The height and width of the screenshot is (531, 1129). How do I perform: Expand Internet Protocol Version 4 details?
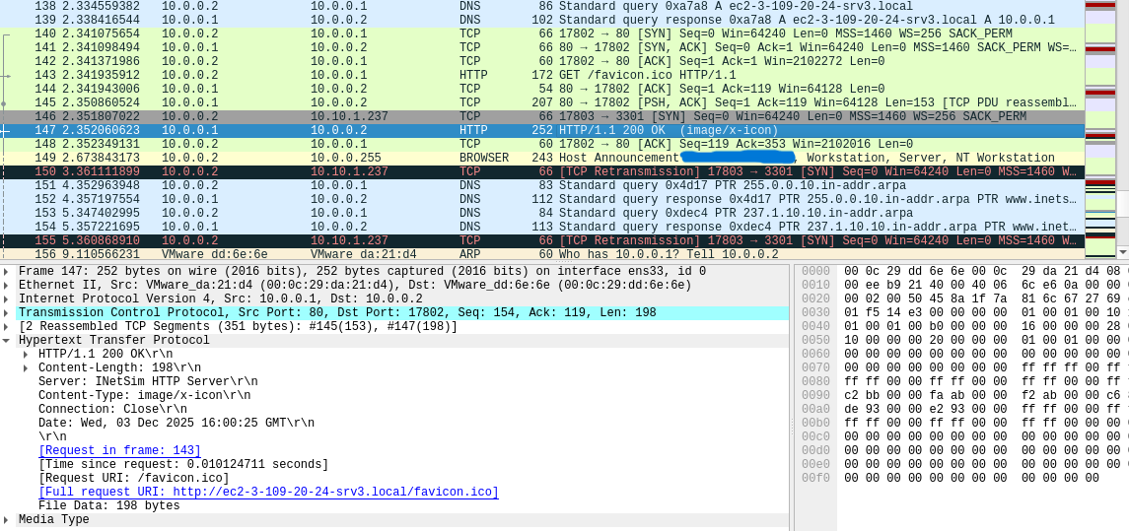tap(6, 299)
